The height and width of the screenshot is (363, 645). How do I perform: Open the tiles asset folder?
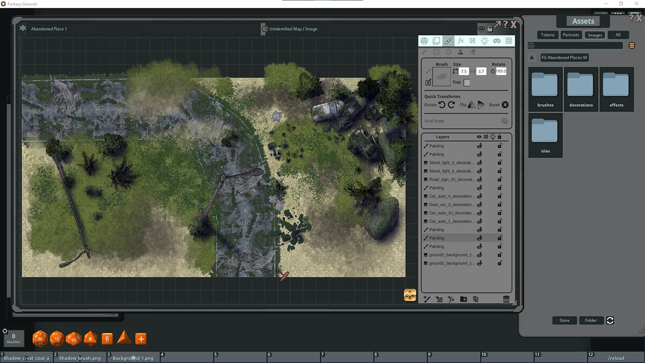545,135
